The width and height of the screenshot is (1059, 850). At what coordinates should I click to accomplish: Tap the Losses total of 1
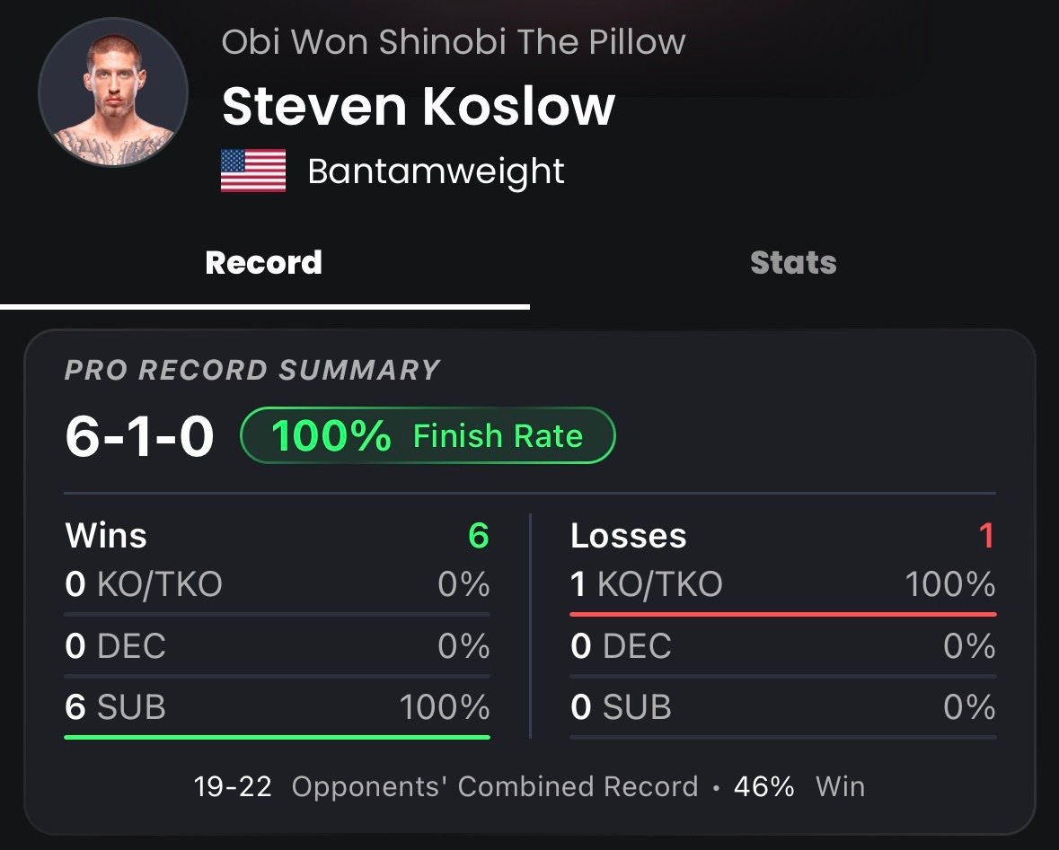(986, 535)
